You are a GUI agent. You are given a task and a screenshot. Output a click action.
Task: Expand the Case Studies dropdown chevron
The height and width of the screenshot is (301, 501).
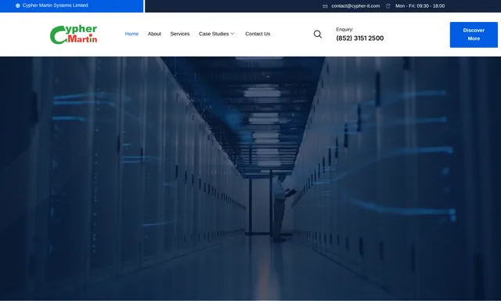click(232, 34)
